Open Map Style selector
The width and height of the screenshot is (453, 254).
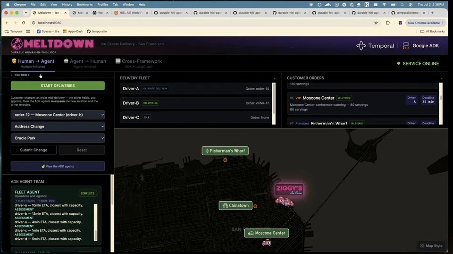(431, 246)
